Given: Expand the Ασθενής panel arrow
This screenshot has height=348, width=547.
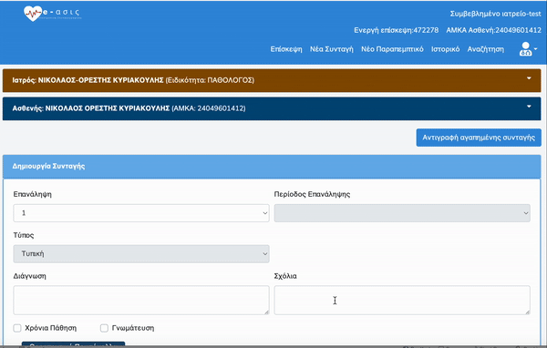Looking at the screenshot, I should coord(529,107).
